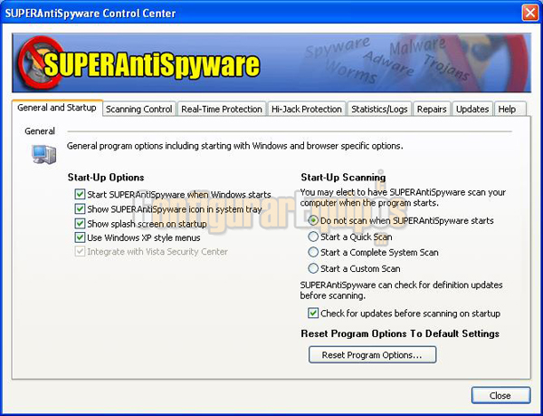The width and height of the screenshot is (543, 416).
Task: Click the SUPERAntiSpyware logo icon in banner
Action: (41, 63)
